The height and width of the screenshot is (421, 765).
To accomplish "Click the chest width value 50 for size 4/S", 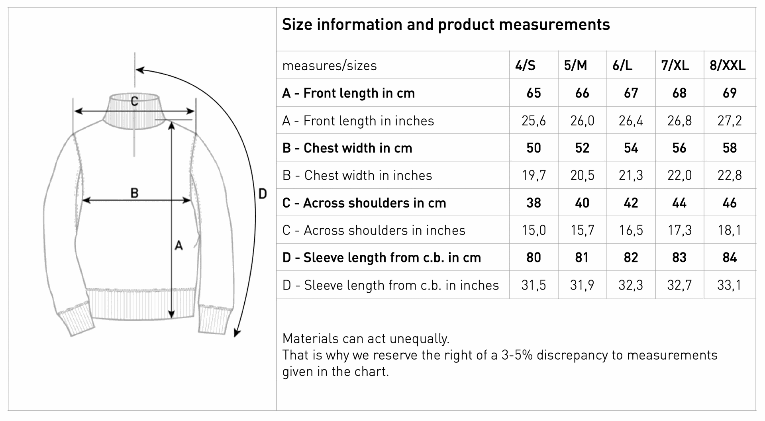I will [534, 148].
